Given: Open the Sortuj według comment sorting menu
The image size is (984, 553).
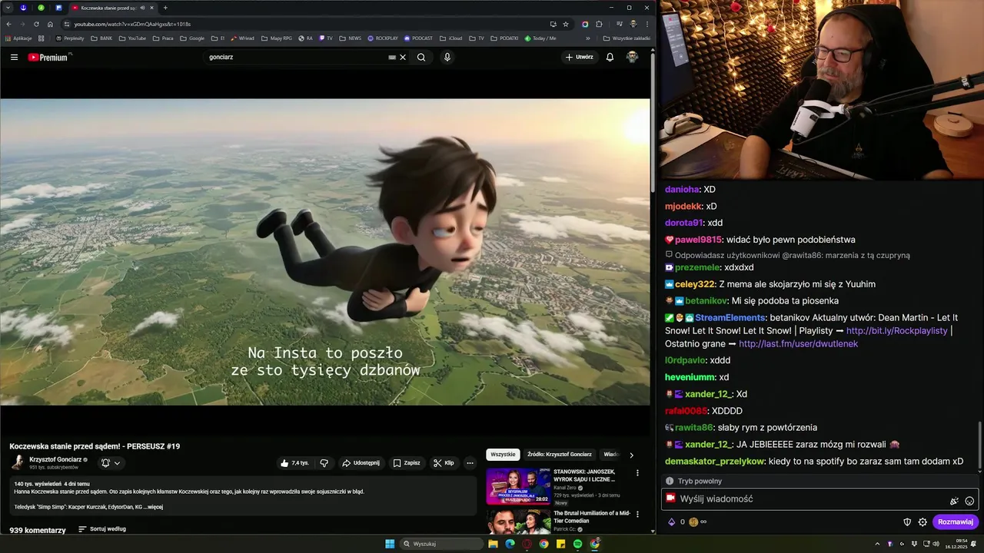Looking at the screenshot, I should coord(102,529).
